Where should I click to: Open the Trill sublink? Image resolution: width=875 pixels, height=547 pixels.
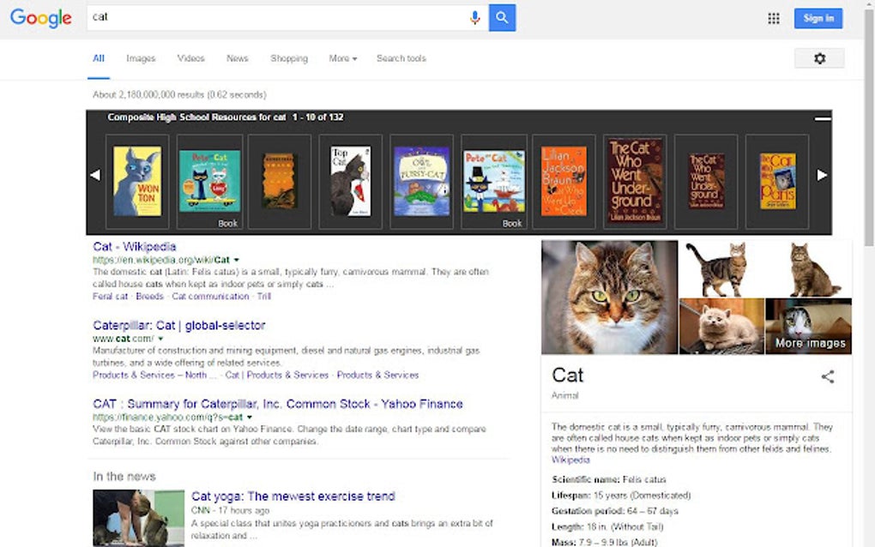264,296
